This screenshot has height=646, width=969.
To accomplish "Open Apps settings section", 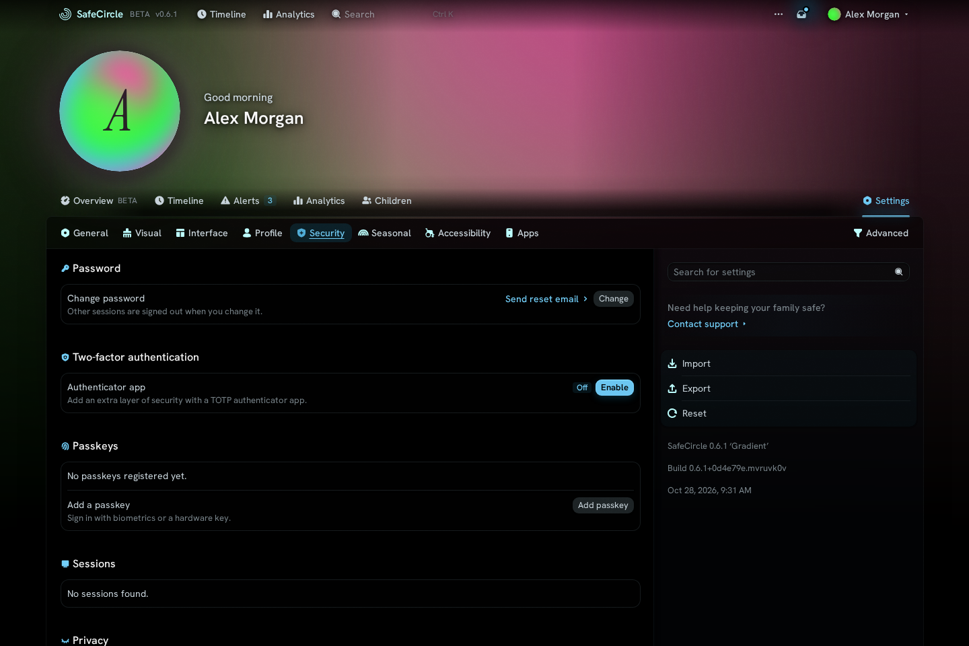I will pyautogui.click(x=522, y=233).
